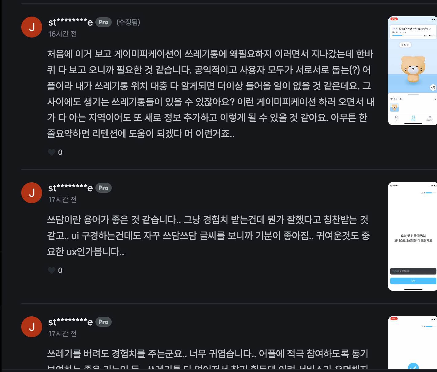Screen dimensions: 437x372
Task: Click the (수정됨) edited label
Action: tap(128, 22)
